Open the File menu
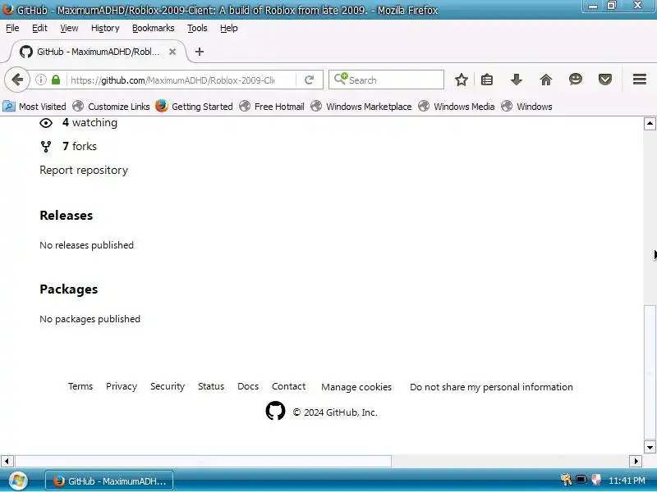This screenshot has height=492, width=657. [12, 28]
